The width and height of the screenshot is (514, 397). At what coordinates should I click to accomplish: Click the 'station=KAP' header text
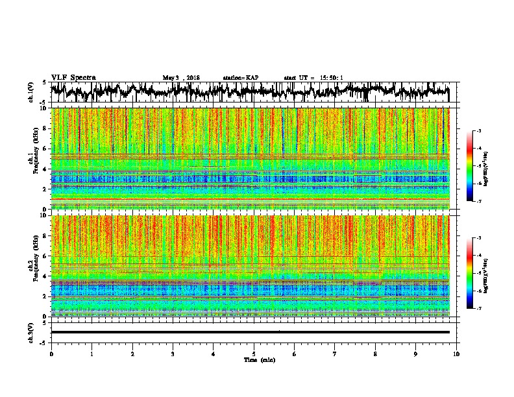pyautogui.click(x=241, y=78)
